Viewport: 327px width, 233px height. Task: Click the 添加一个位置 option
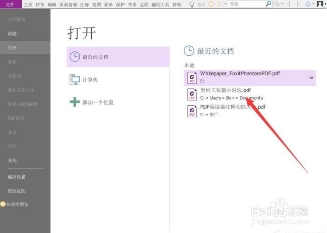click(x=118, y=102)
